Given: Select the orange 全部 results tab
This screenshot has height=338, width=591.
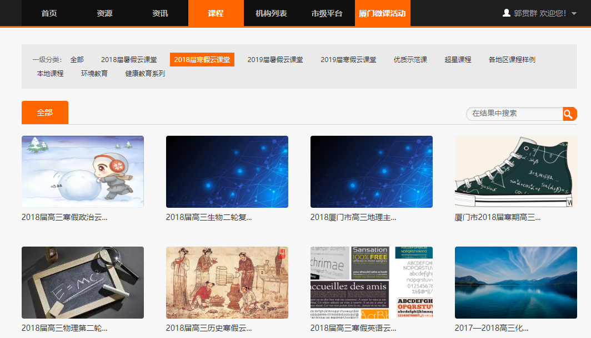Looking at the screenshot, I should 45,112.
